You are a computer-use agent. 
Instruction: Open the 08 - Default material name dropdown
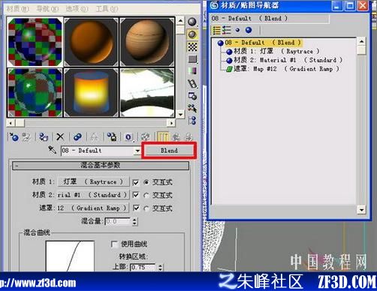pos(137,151)
